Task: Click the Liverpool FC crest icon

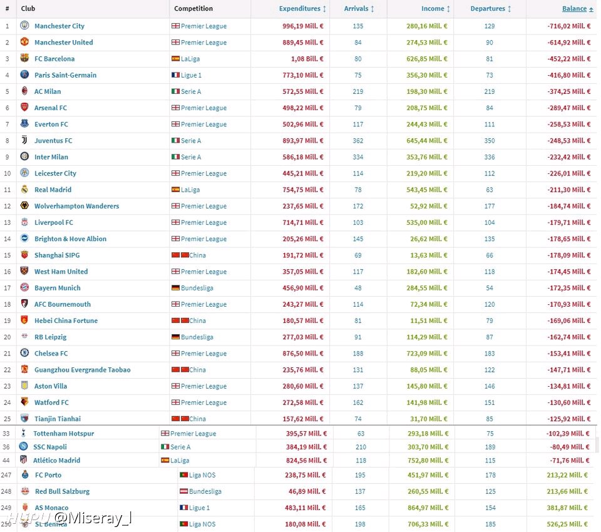Action: (24, 222)
